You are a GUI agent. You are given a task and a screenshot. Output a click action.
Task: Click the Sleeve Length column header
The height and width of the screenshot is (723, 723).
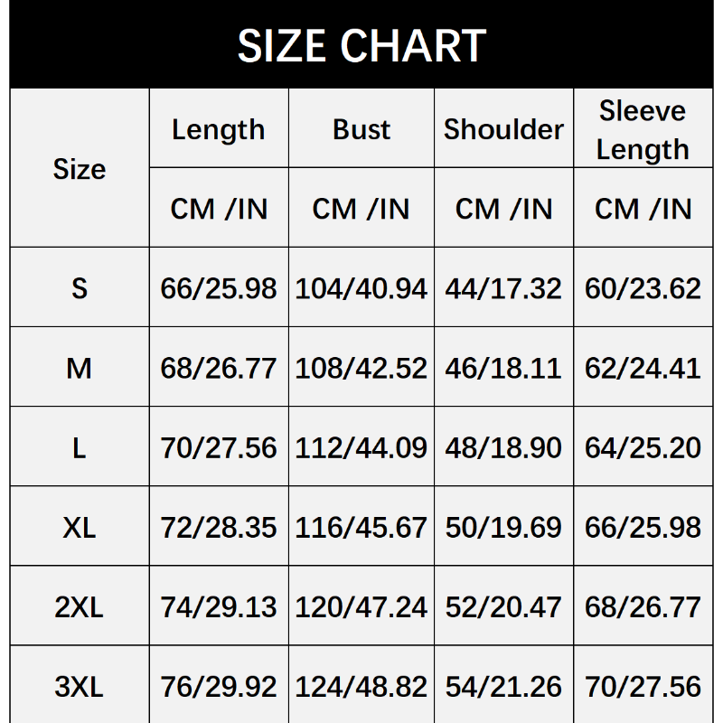643,129
